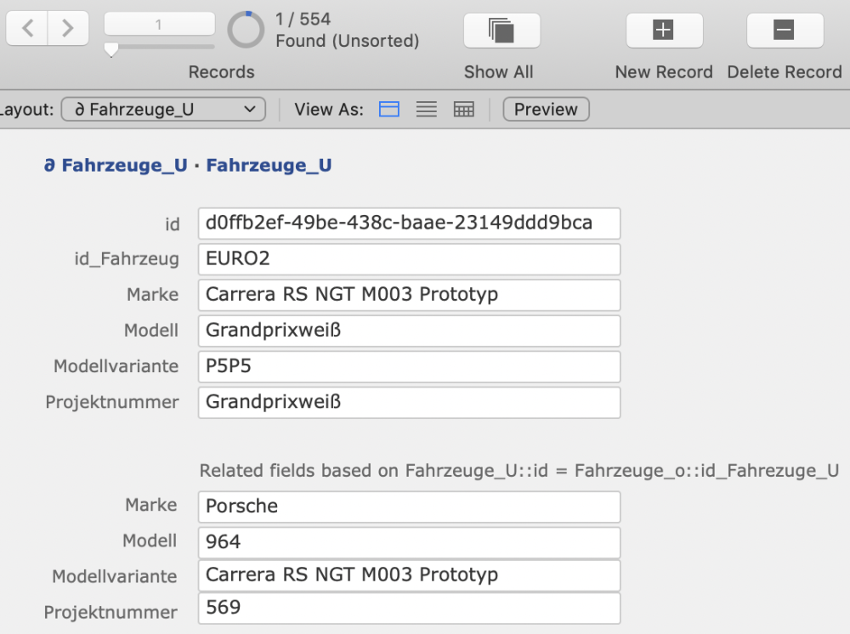Go to the previous record arrow
The width and height of the screenshot is (850, 634).
pos(28,29)
